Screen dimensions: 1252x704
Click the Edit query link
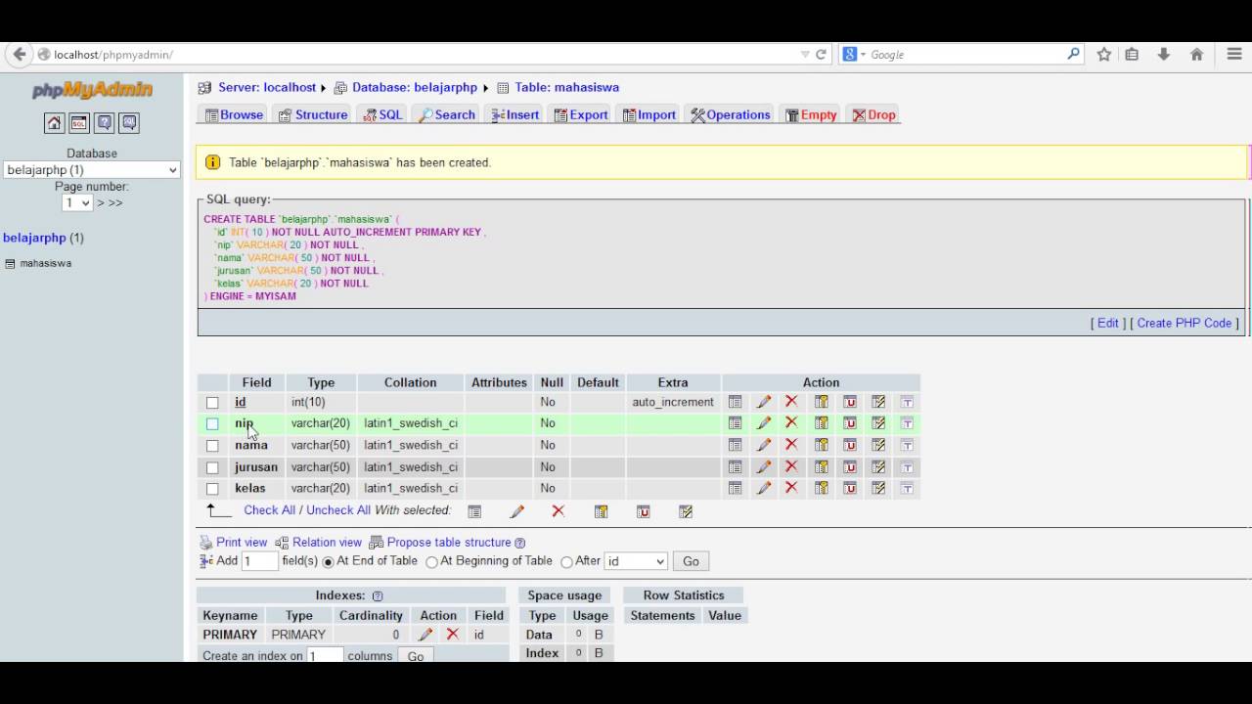[1107, 323]
